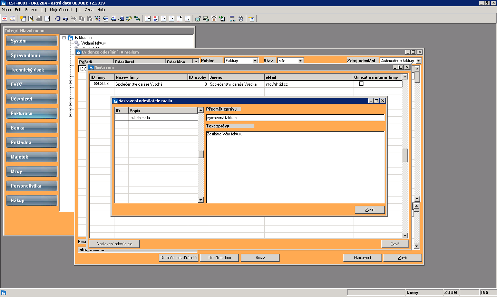Click the Doplnění emailů/textů button
The height and width of the screenshot is (297, 497).
(178, 258)
